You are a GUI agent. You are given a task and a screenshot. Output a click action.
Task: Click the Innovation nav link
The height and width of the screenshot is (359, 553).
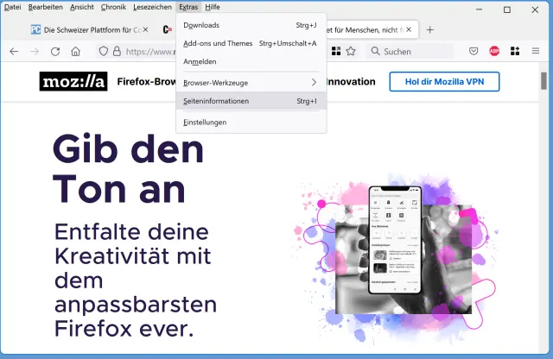click(351, 82)
